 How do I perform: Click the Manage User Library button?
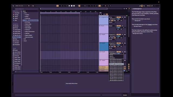138,33
